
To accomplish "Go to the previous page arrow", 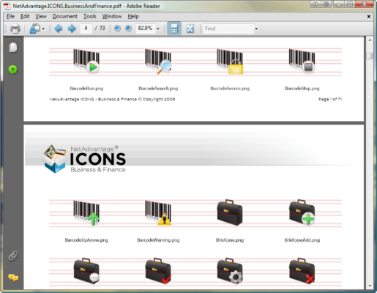I will point(58,29).
